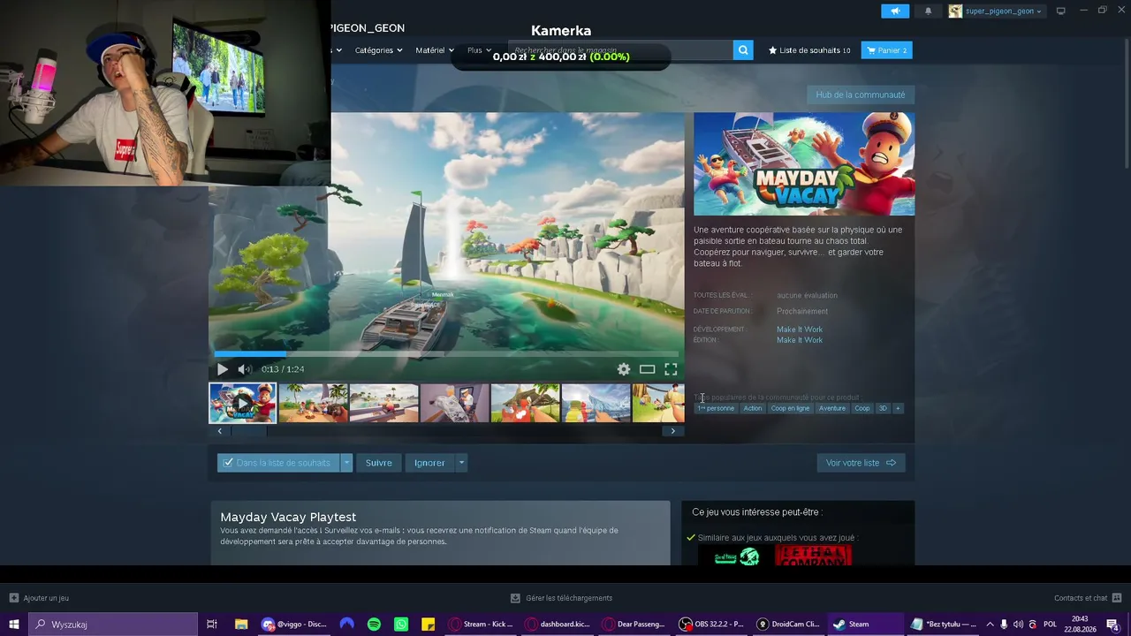Mute the trailer volume

coord(245,369)
